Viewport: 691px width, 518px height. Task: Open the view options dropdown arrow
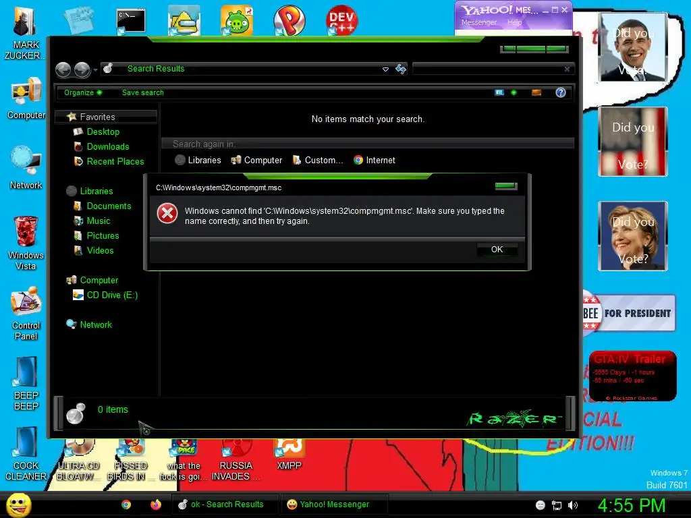[x=514, y=92]
